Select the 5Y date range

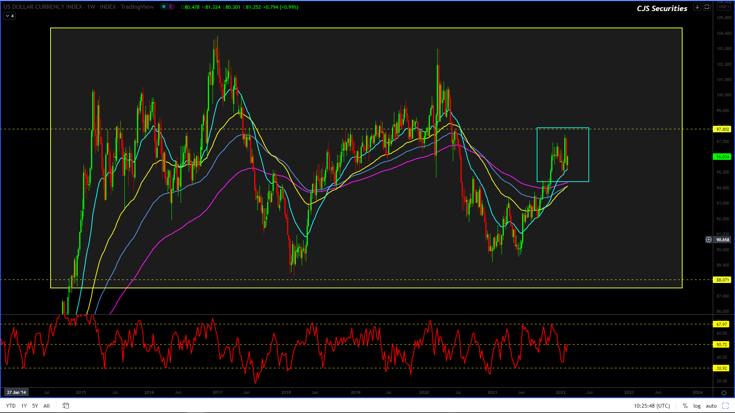coord(35,406)
